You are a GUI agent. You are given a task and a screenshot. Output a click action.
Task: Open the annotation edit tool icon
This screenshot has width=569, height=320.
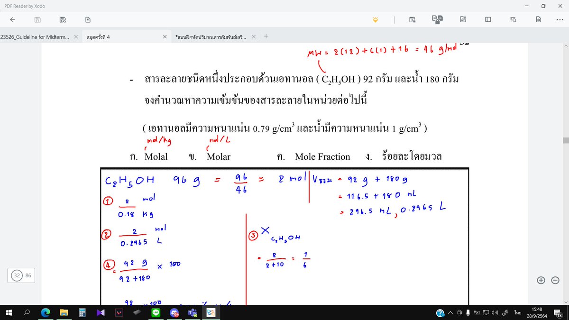(x=463, y=19)
